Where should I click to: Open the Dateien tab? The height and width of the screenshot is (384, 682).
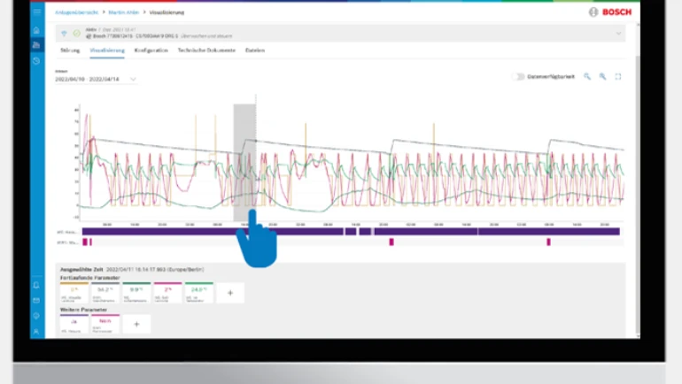tap(255, 50)
